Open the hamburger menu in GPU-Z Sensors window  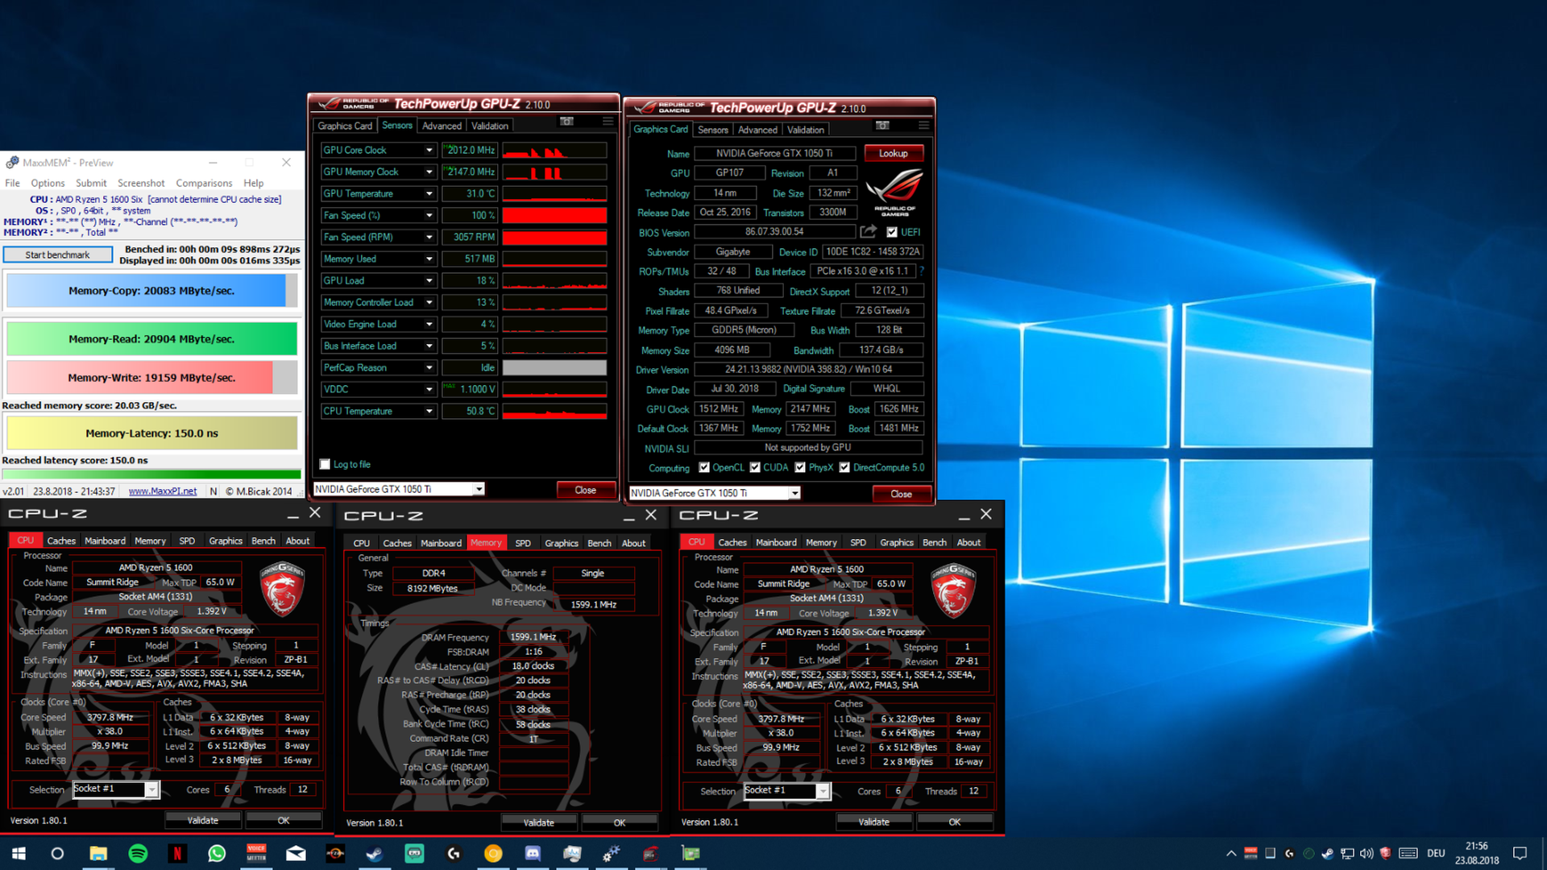(608, 122)
